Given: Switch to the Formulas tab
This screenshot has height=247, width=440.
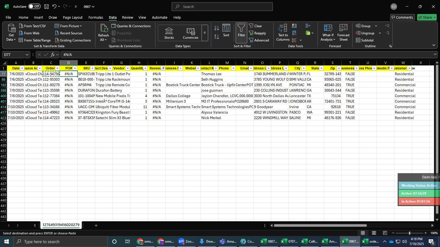Looking at the screenshot, I should tap(96, 17).
